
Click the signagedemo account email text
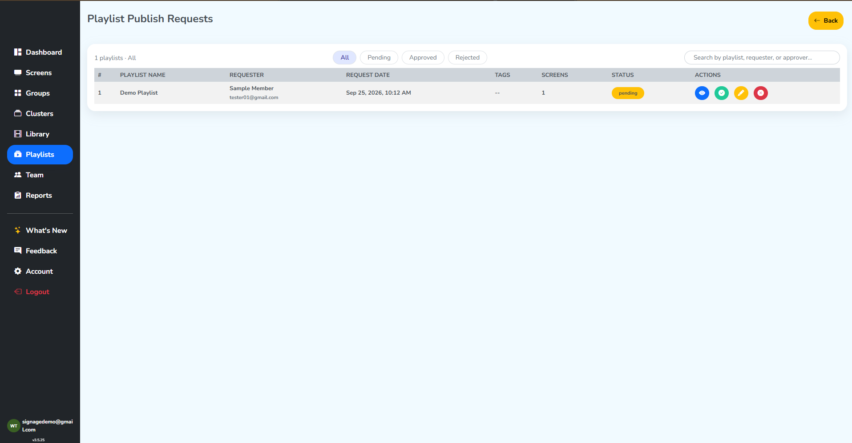[x=48, y=426]
